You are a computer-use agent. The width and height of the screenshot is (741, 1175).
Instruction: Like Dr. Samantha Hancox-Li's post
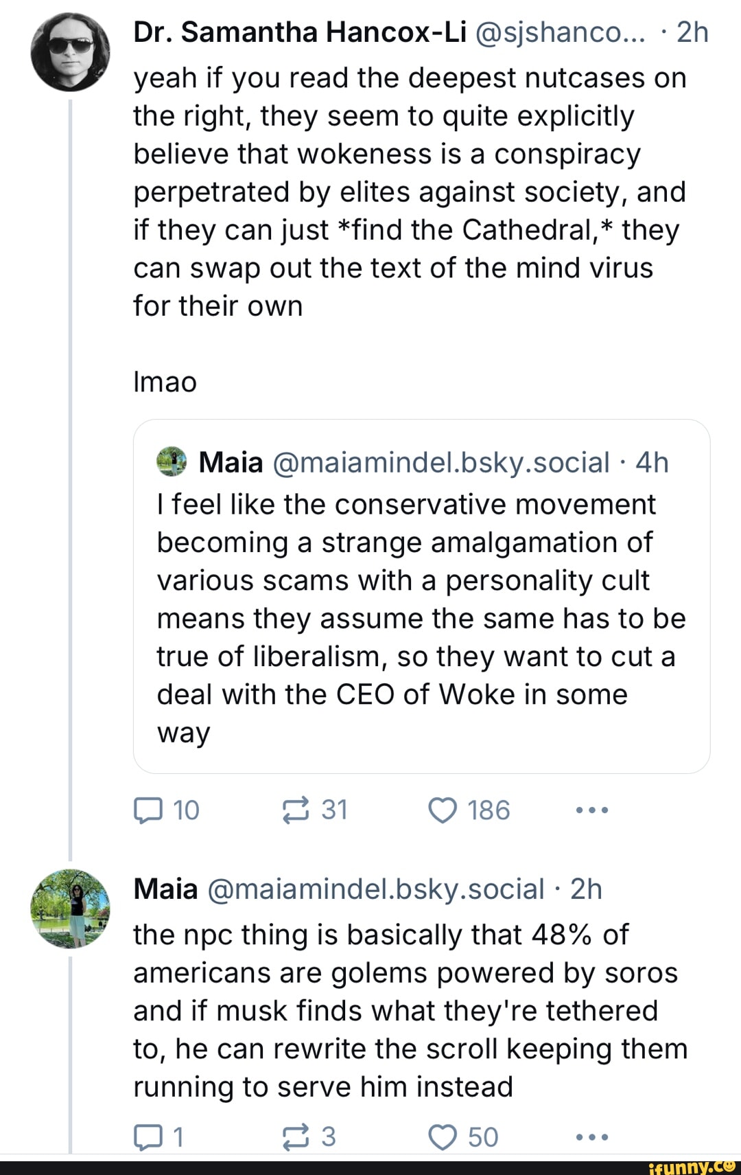pyautogui.click(x=443, y=810)
